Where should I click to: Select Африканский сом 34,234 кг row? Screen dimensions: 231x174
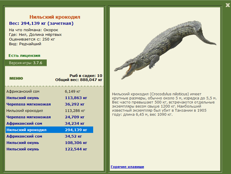pyautogui.click(x=49, y=123)
